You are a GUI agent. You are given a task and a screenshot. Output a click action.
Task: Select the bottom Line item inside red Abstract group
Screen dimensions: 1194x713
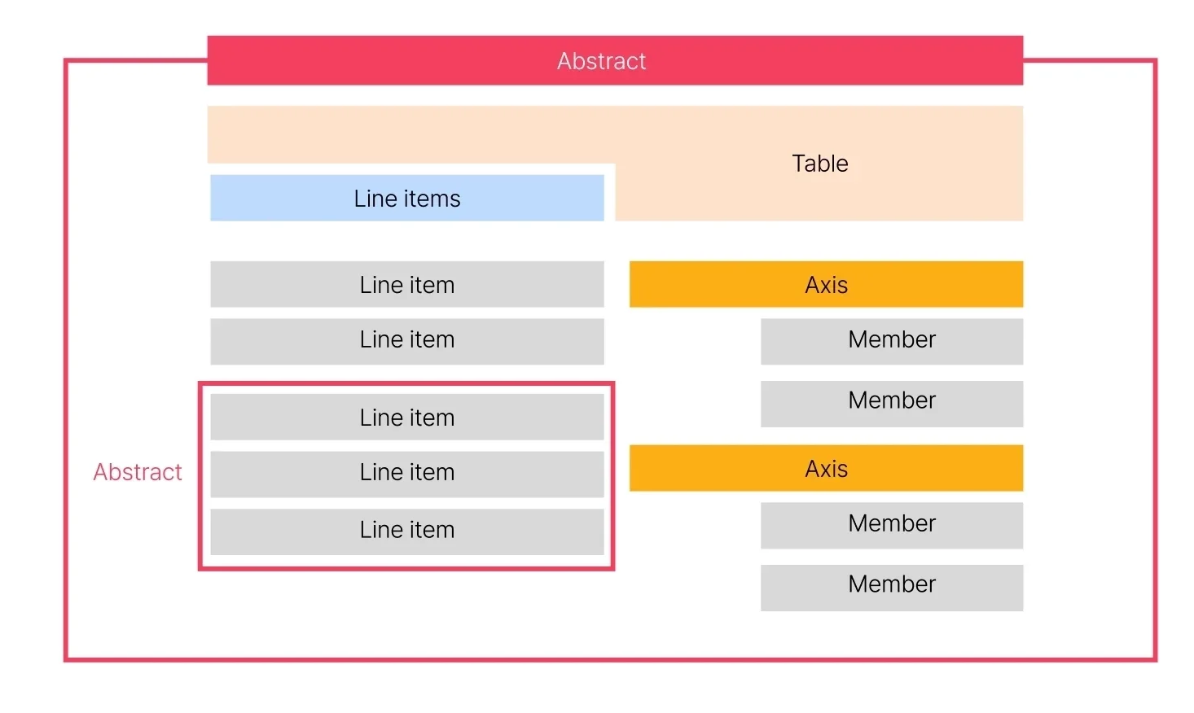[406, 531]
